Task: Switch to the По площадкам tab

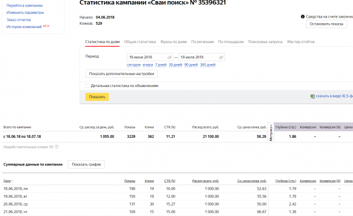Action: 231,42
